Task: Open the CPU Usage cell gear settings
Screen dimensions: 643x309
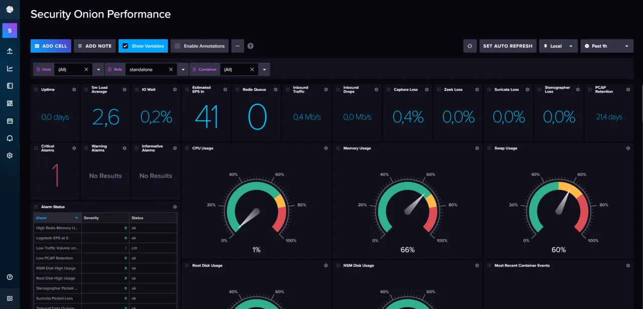Action: click(x=326, y=148)
